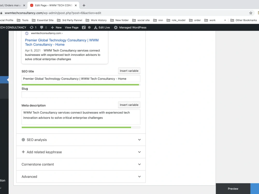Expand the Add related keyphrase section
This screenshot has width=259, height=194.
81,152
